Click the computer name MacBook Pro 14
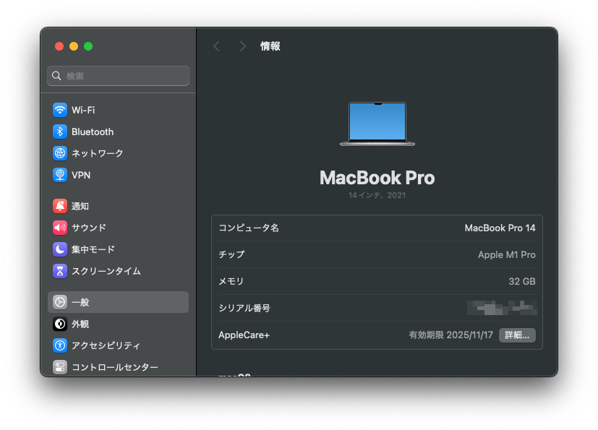Viewport: 598px width, 430px height. click(500, 228)
